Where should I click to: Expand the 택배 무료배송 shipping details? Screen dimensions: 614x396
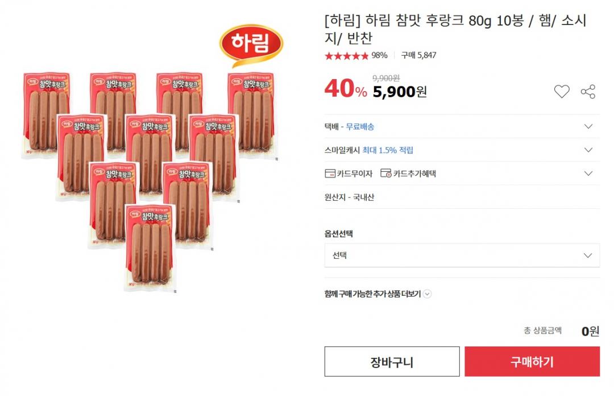(x=588, y=126)
